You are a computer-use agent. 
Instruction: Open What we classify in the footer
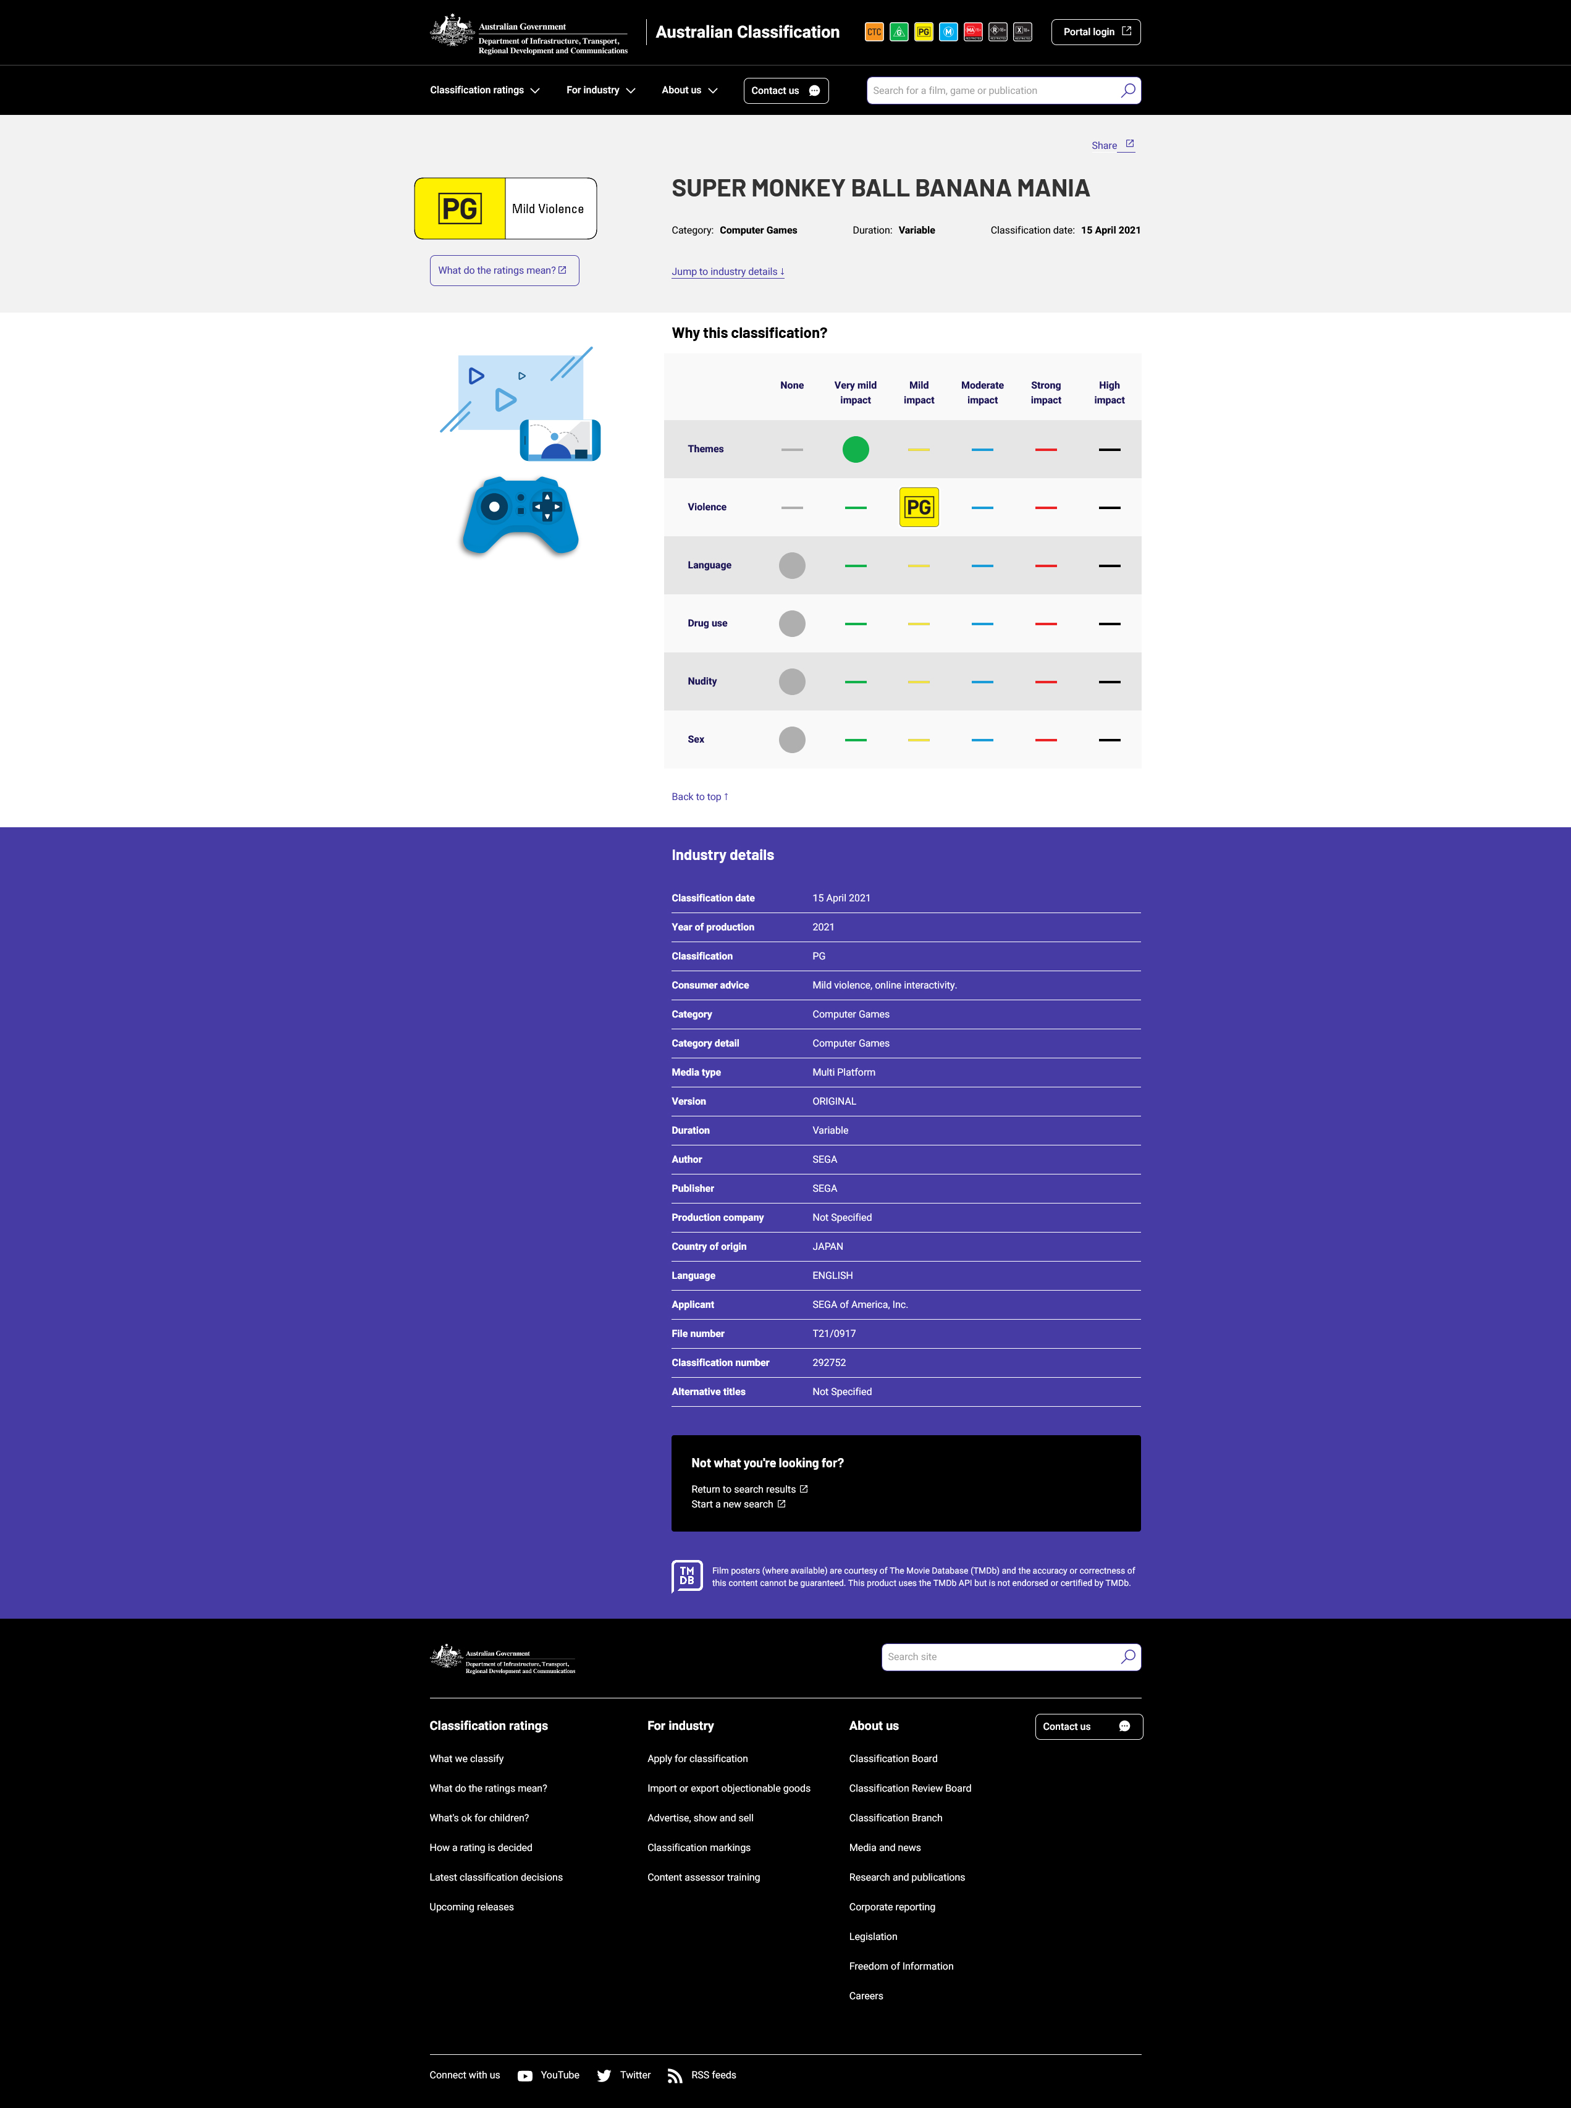pyautogui.click(x=467, y=1759)
